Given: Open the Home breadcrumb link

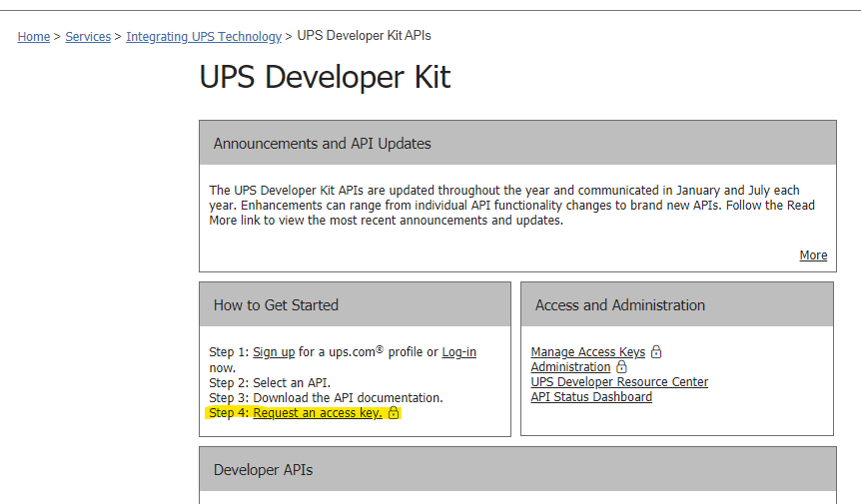Looking at the screenshot, I should [x=34, y=36].
